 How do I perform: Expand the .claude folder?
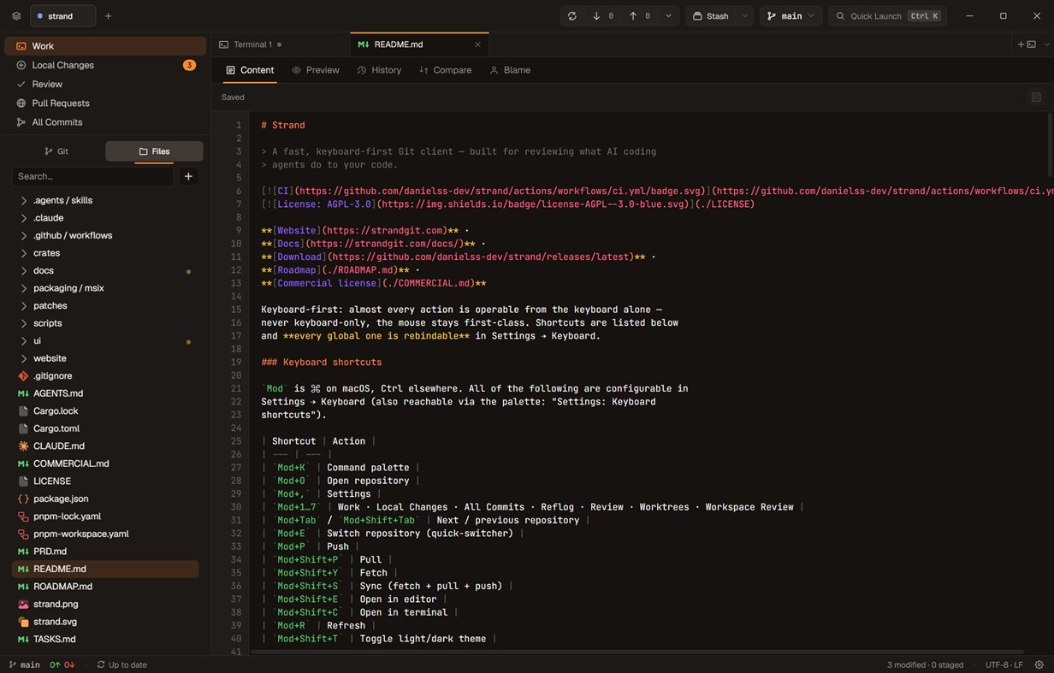pos(105,218)
